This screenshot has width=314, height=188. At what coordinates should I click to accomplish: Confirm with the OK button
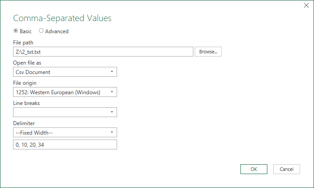pyautogui.click(x=254, y=169)
